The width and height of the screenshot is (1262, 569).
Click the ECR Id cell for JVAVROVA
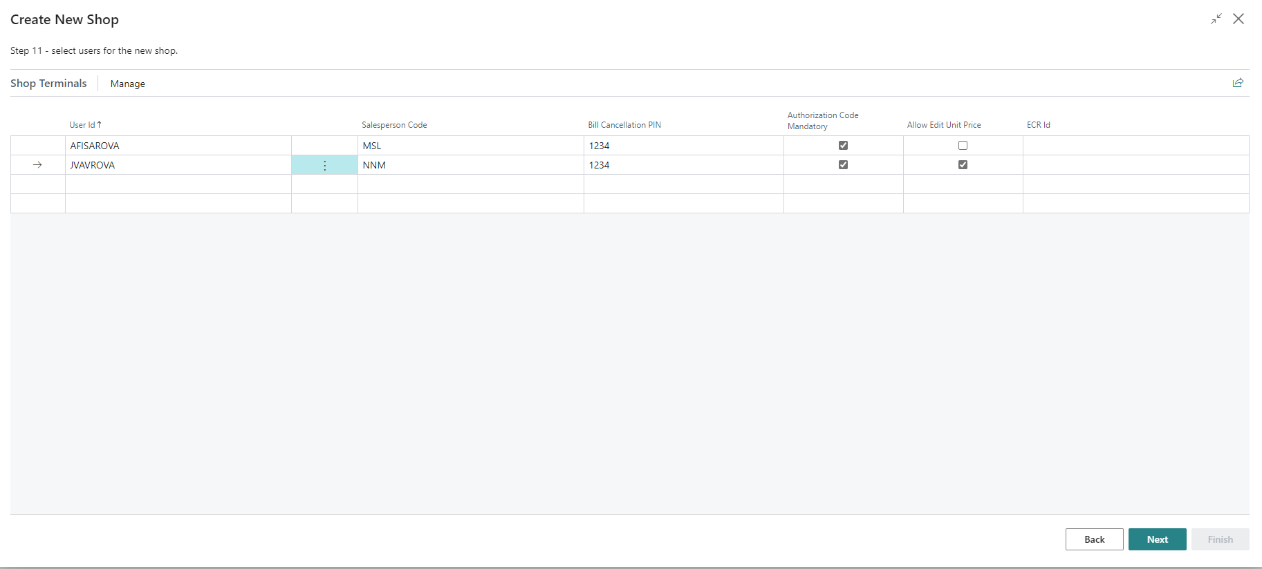pyautogui.click(x=1136, y=165)
